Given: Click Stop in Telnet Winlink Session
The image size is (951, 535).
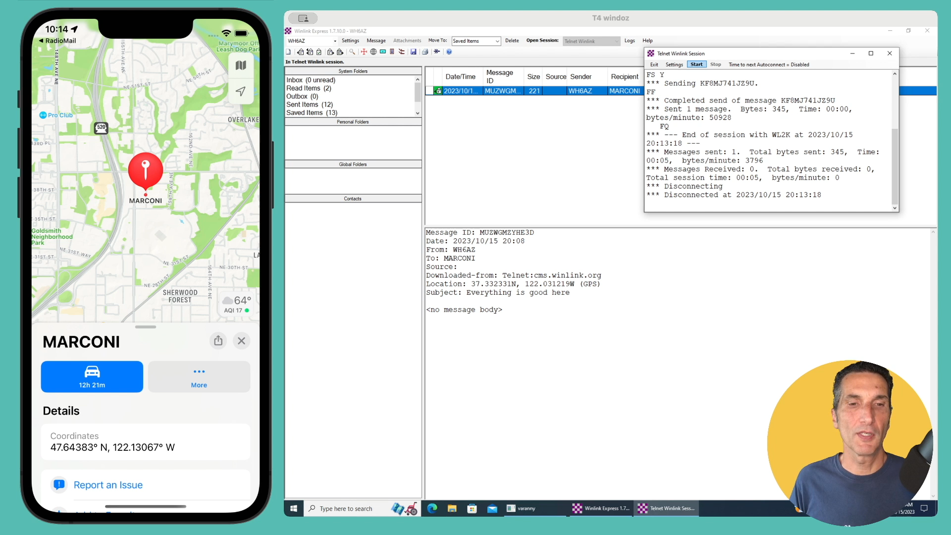Looking at the screenshot, I should tap(715, 64).
